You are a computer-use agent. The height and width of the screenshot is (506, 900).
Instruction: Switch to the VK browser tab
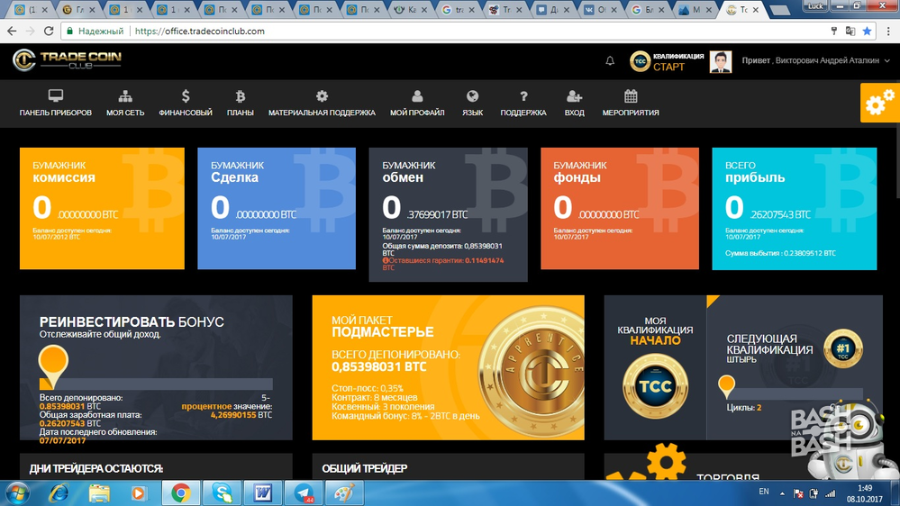[600, 10]
